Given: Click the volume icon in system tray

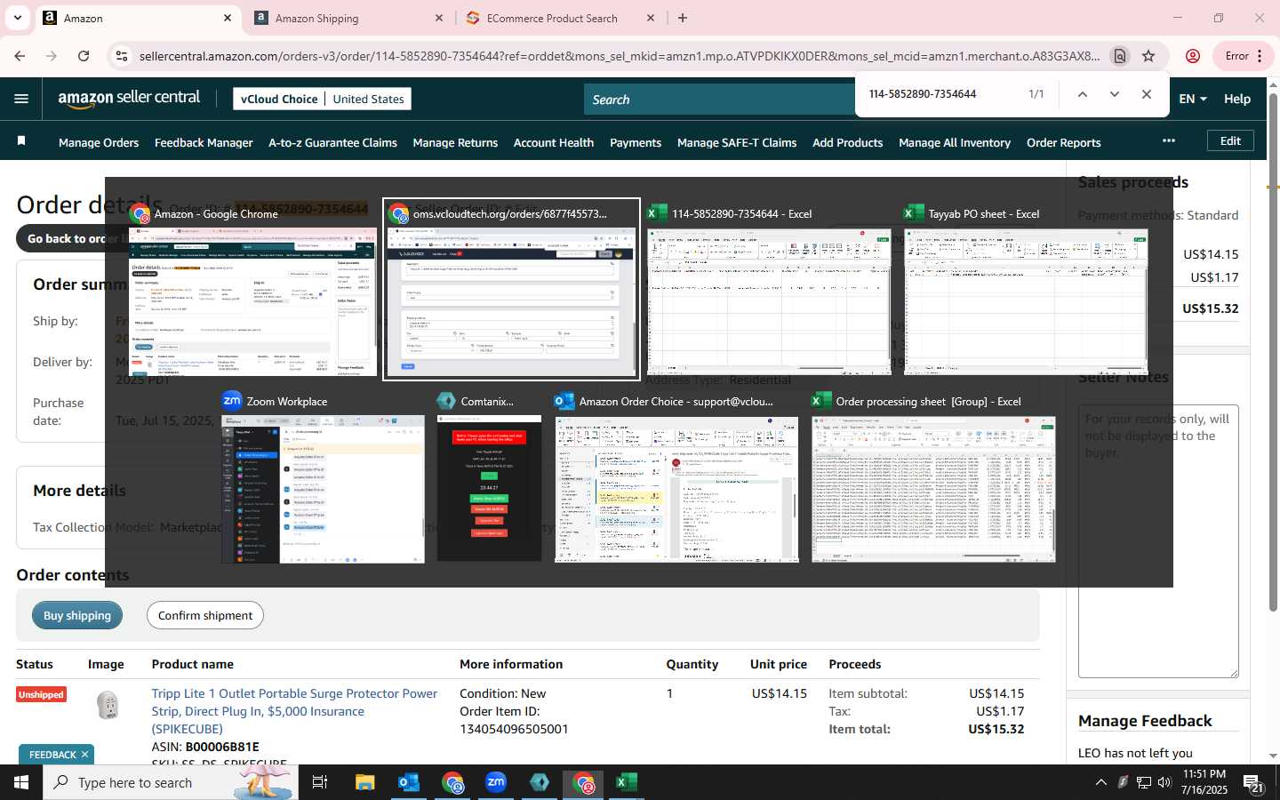Looking at the screenshot, I should 1164,782.
